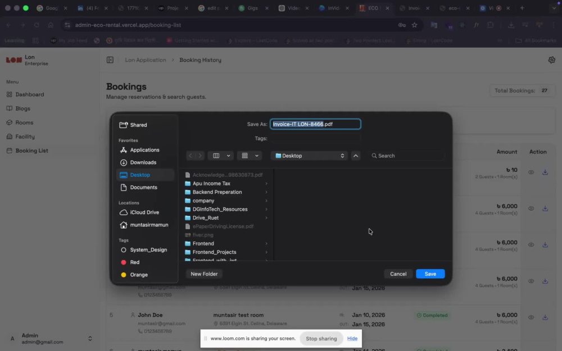This screenshot has height=351, width=562.
Task: Bookmark this page with the star icon
Action: (414, 25)
